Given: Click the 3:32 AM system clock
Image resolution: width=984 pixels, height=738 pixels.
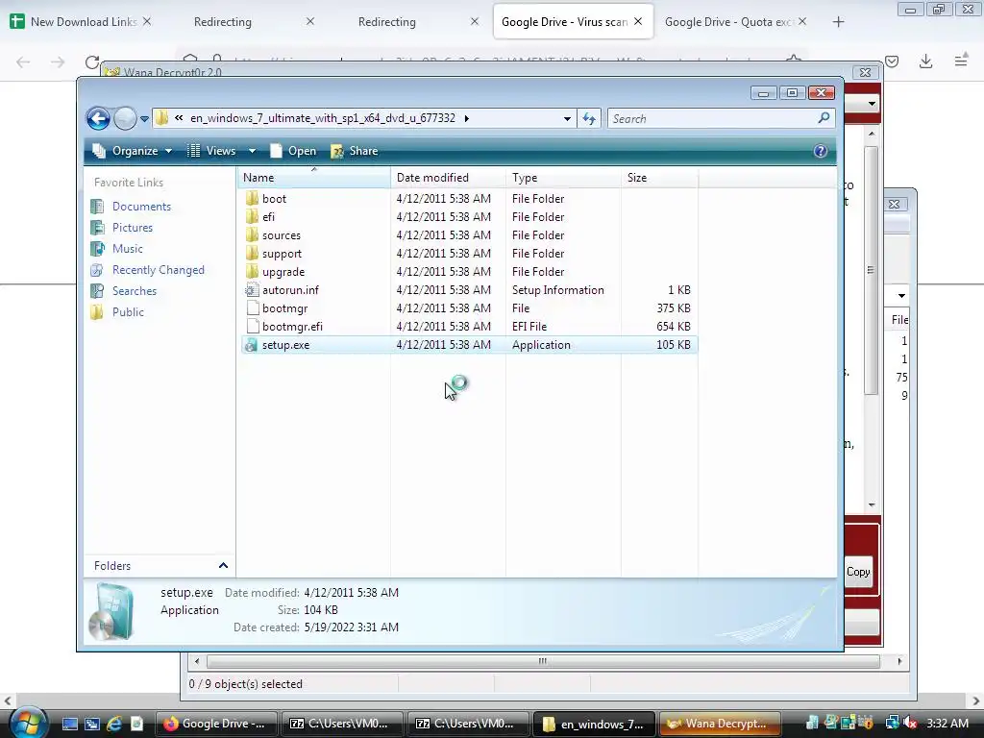Looking at the screenshot, I should click(x=947, y=724).
